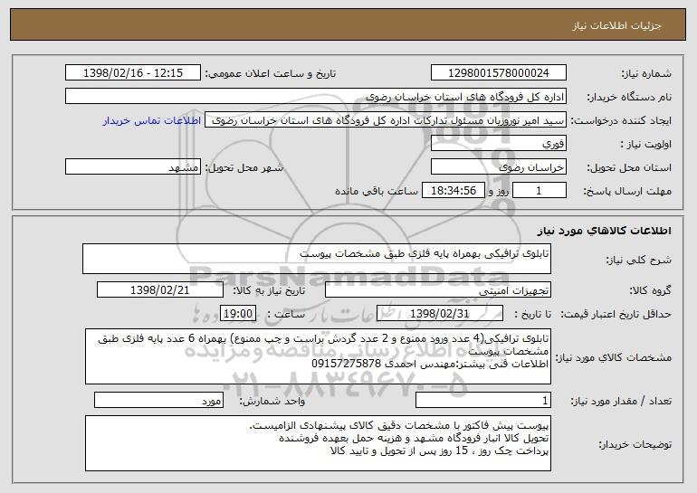Click the validity hour field 19:00
Image resolution: width=697 pixels, height=493 pixels.
point(238,314)
